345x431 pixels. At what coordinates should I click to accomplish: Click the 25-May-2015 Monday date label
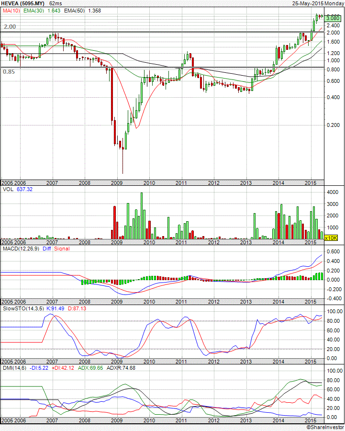click(318, 3)
